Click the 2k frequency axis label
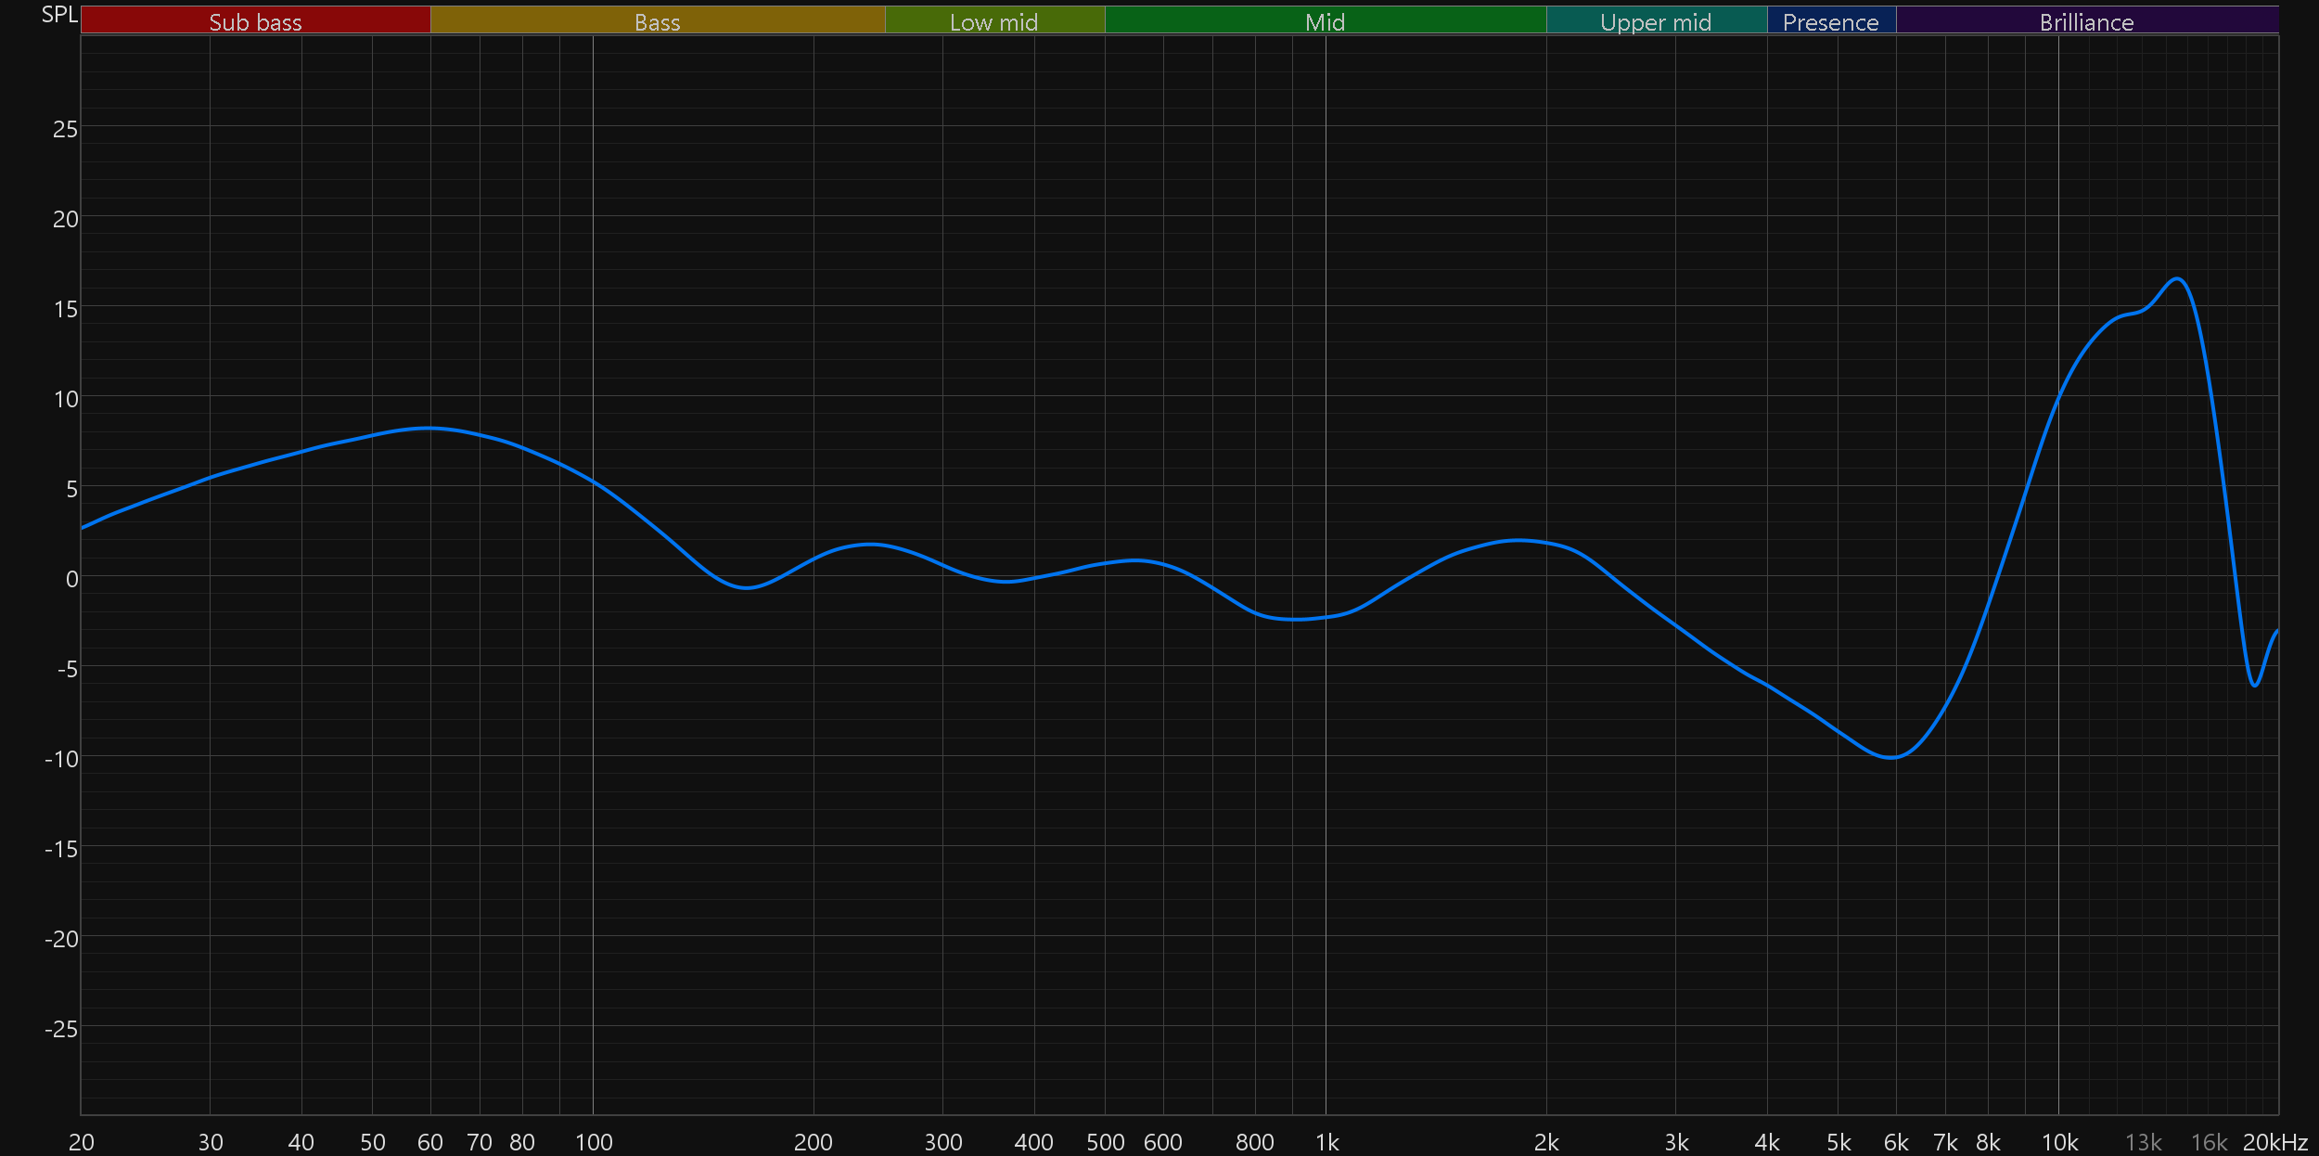 (x=1546, y=1142)
